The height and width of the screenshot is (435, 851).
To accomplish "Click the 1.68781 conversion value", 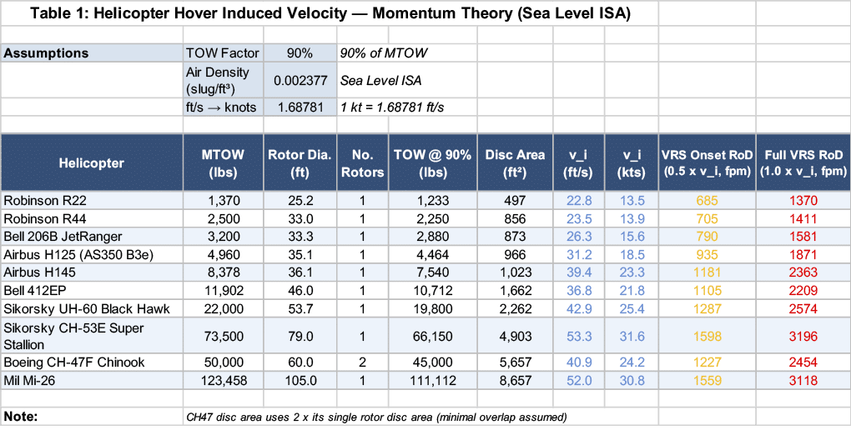I will (300, 107).
